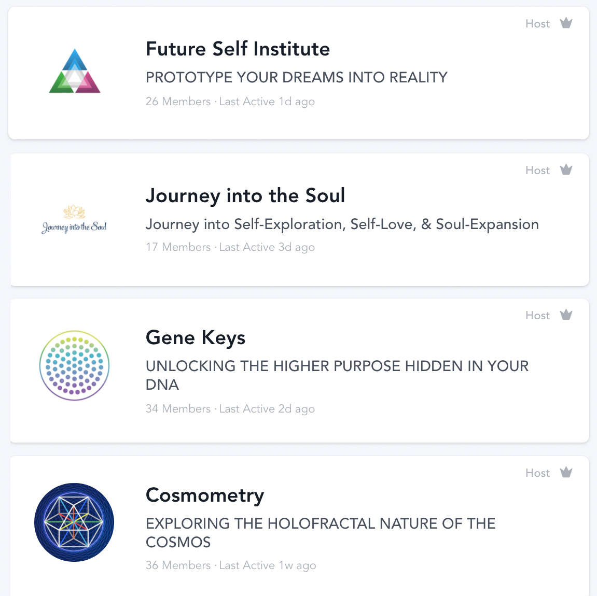Click the Cosmometry geometric circle logo
Screen dimensions: 597x596
(74, 522)
